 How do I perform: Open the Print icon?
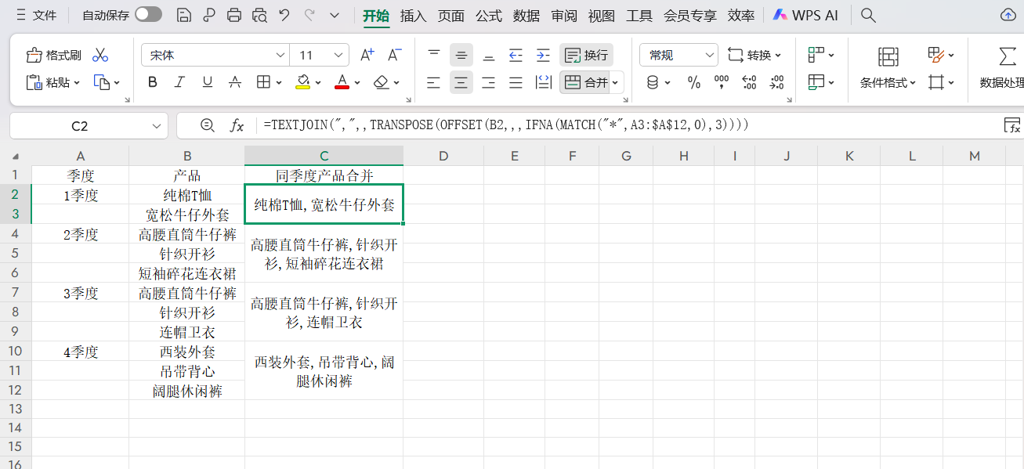(234, 15)
